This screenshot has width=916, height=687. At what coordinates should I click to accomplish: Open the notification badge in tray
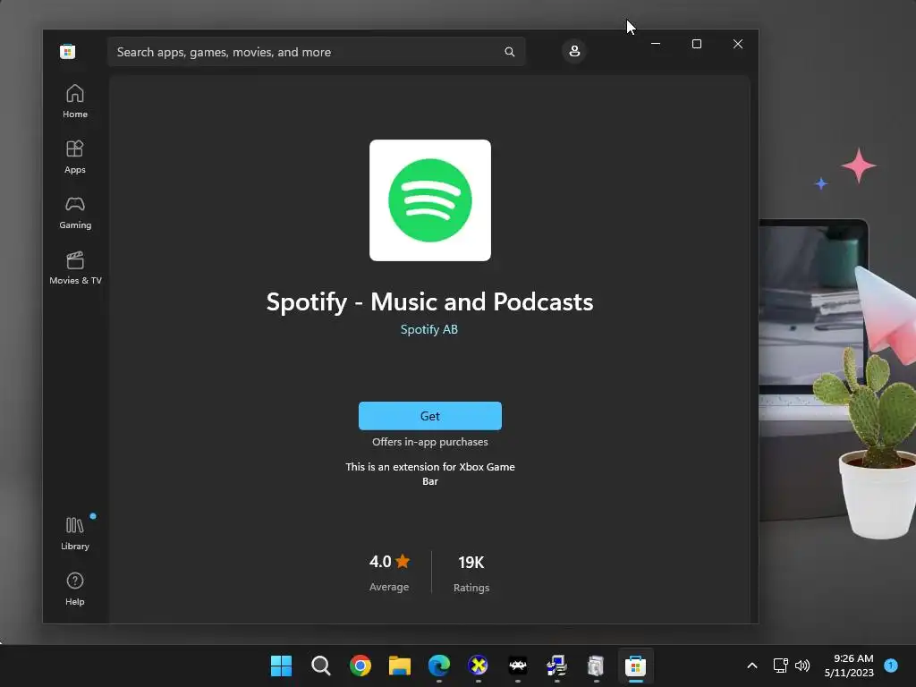tap(891, 665)
